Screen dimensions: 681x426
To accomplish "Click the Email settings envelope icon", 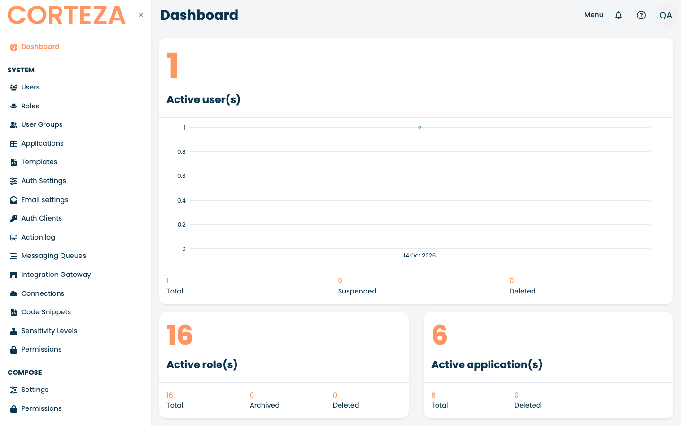I will tap(14, 200).
